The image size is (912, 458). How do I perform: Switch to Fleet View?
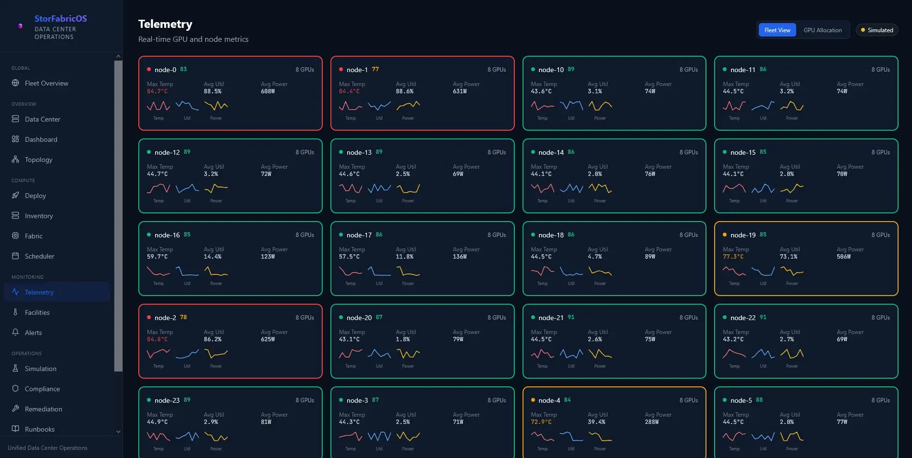[x=777, y=30]
